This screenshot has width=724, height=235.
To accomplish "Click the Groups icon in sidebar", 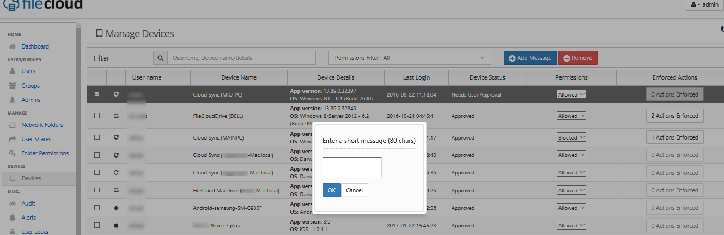I will [x=12, y=86].
